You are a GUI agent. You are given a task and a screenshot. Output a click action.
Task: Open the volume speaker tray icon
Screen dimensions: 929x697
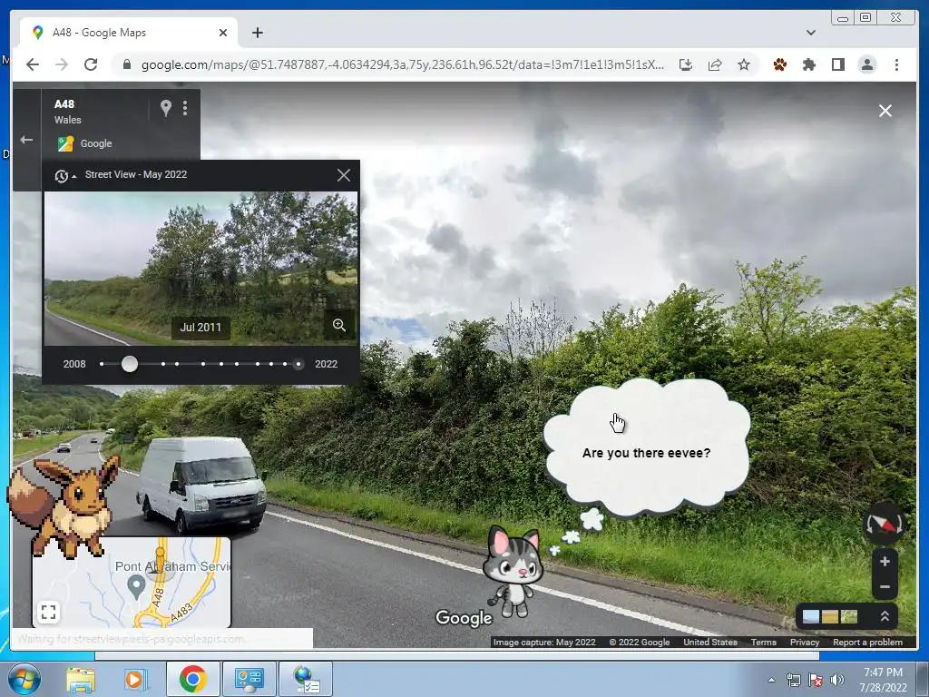(837, 680)
